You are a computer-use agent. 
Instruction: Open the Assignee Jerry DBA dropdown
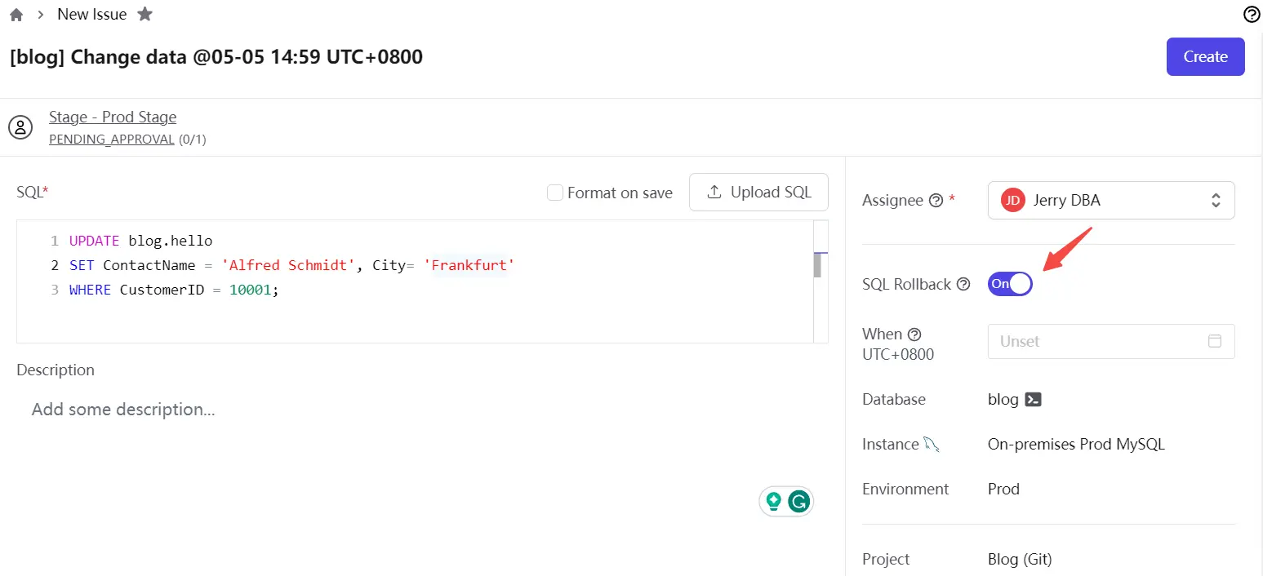coord(1110,201)
